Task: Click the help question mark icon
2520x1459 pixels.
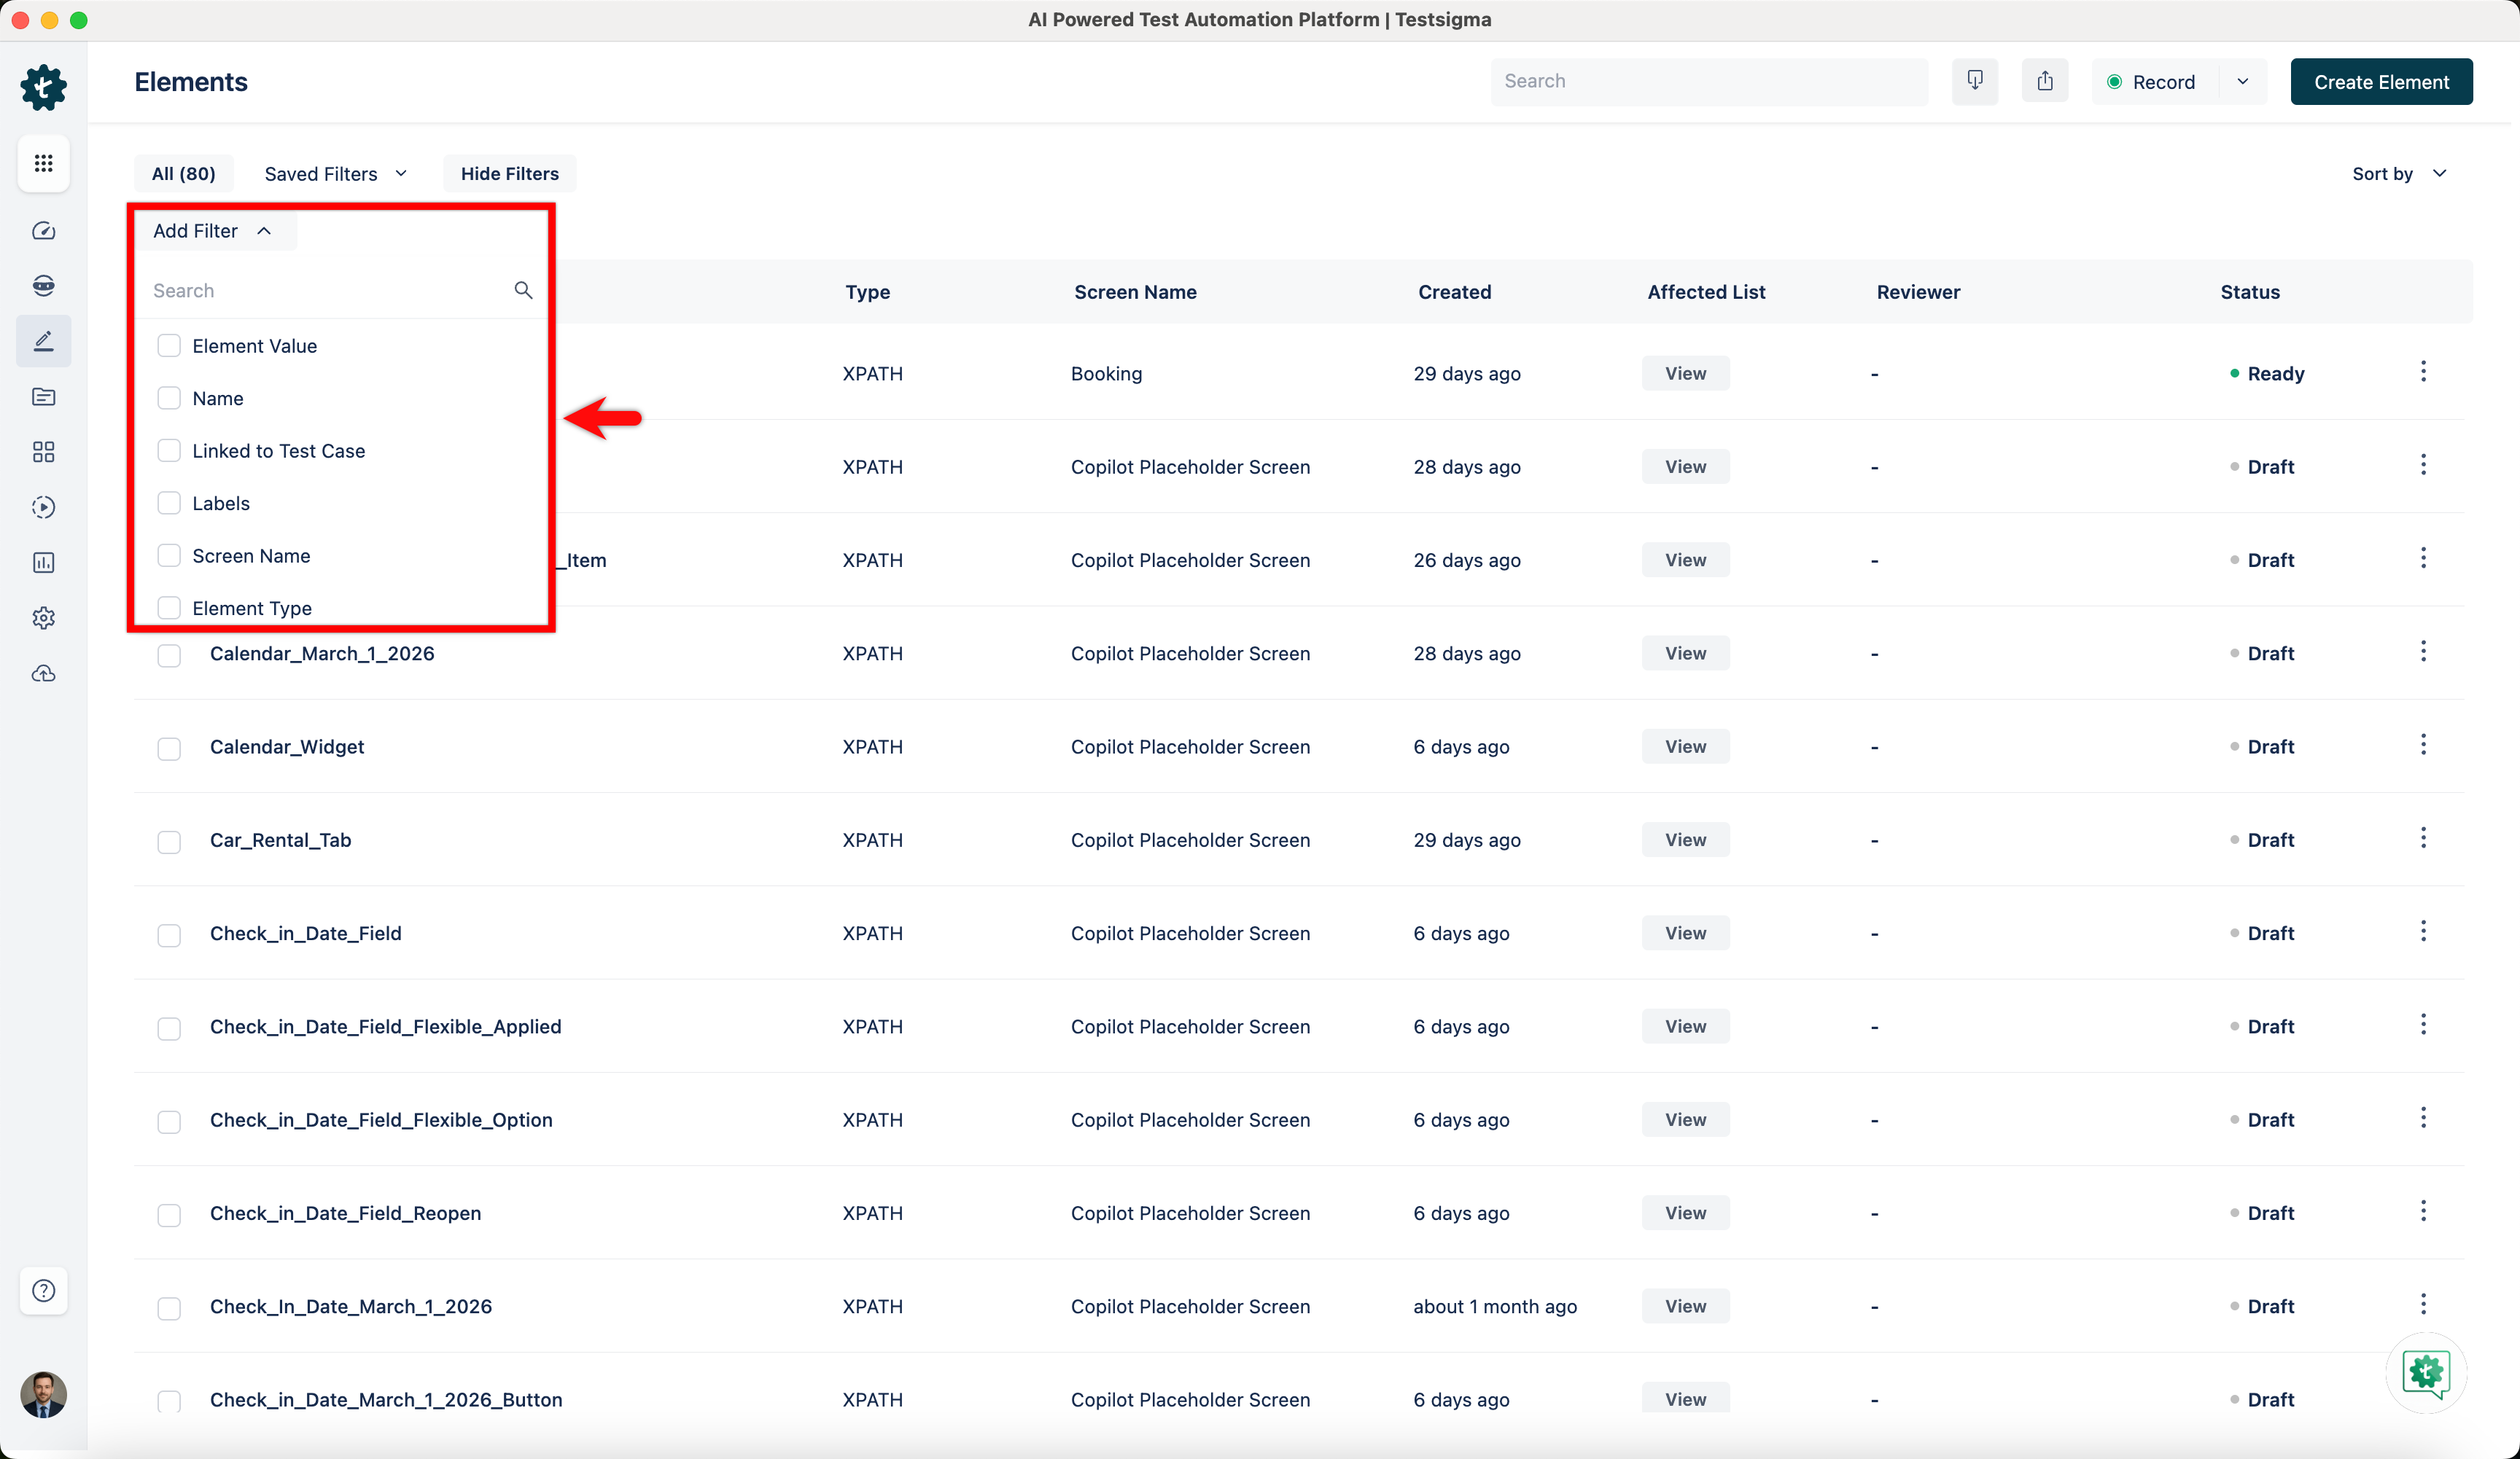Action: (43, 1290)
